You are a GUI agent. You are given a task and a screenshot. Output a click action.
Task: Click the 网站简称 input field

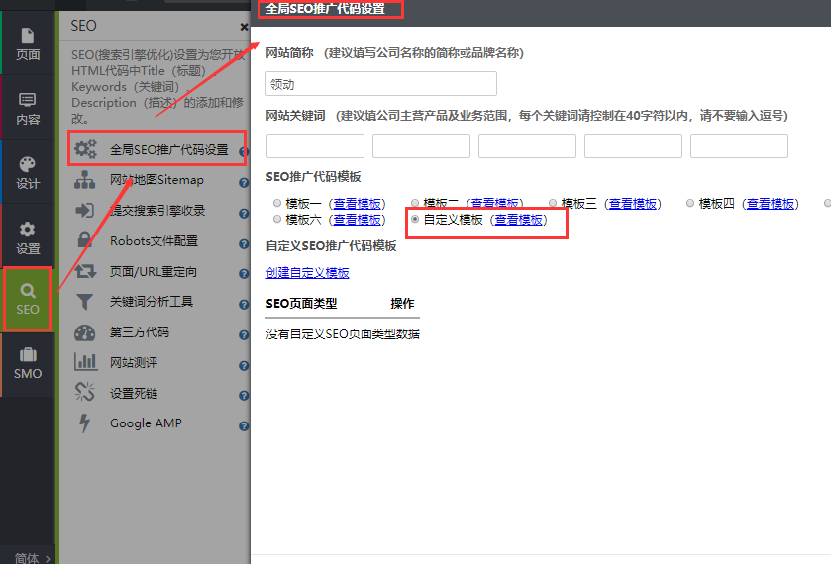pos(381,84)
